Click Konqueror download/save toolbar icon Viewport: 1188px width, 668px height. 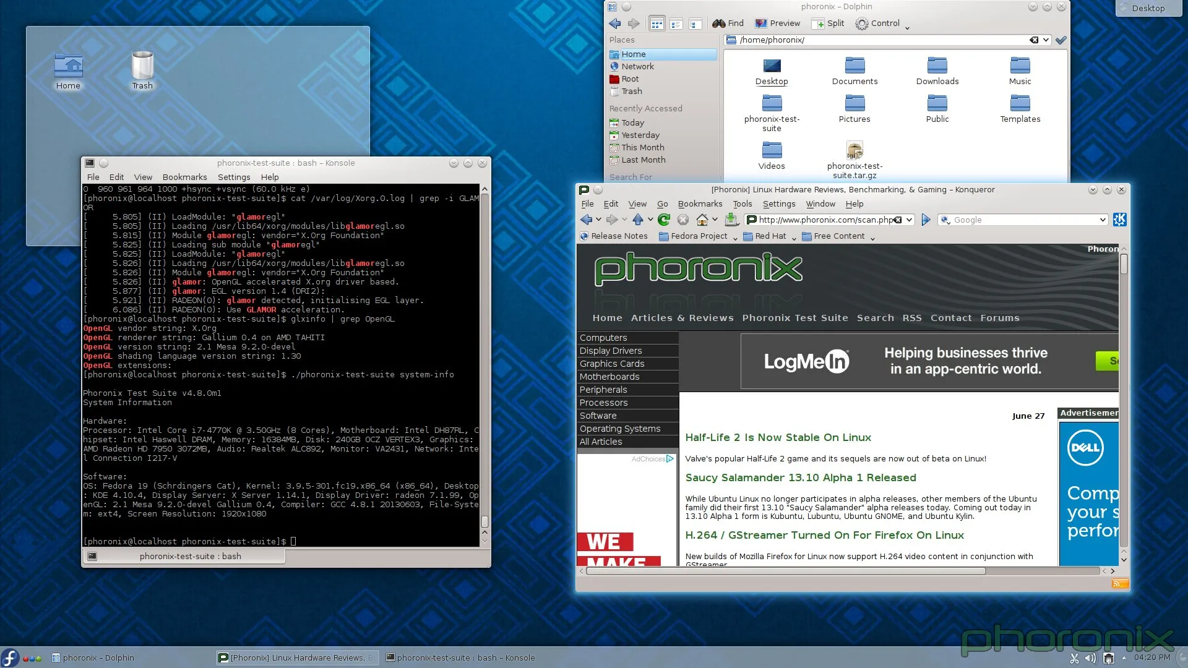(731, 219)
